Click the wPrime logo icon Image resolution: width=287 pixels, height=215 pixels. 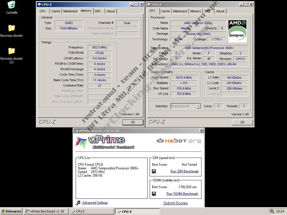point(81,142)
